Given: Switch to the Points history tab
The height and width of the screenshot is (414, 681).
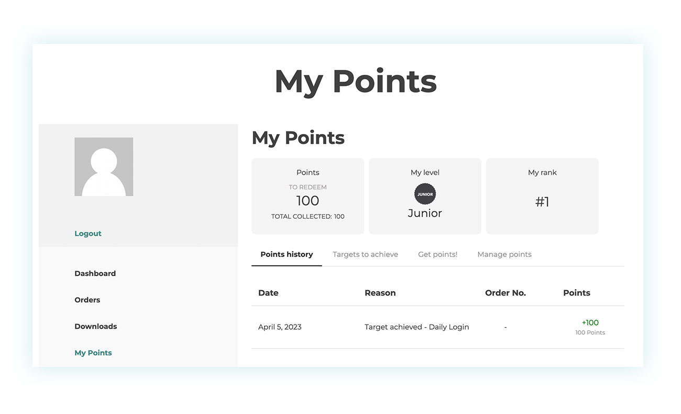Looking at the screenshot, I should point(287,254).
